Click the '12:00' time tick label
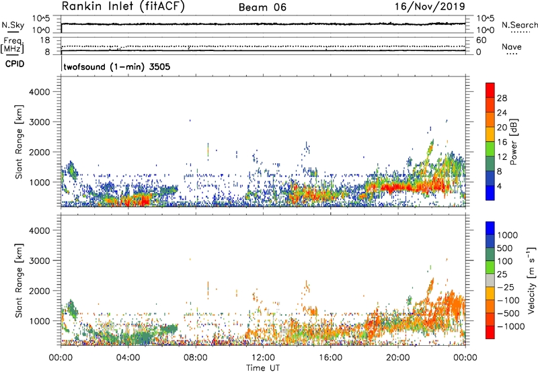The width and height of the screenshot is (538, 372). click(x=263, y=358)
